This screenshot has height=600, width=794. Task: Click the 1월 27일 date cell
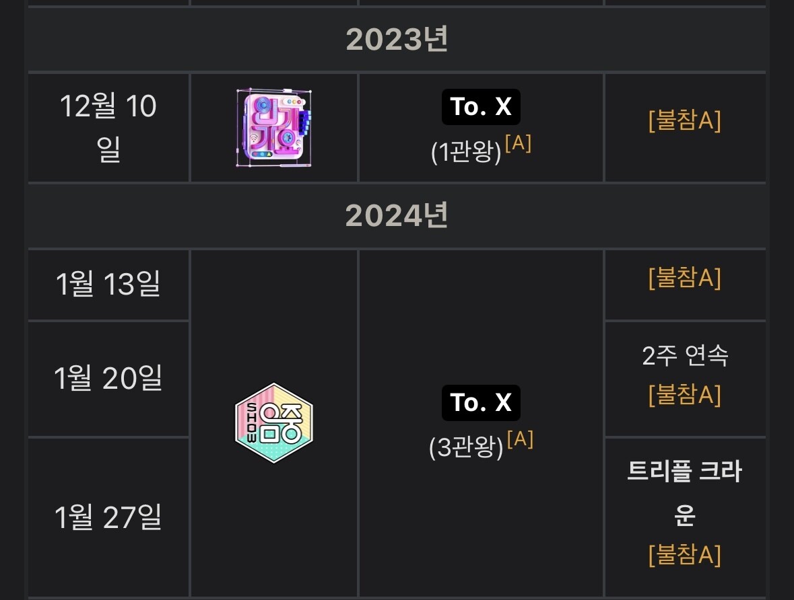108,517
